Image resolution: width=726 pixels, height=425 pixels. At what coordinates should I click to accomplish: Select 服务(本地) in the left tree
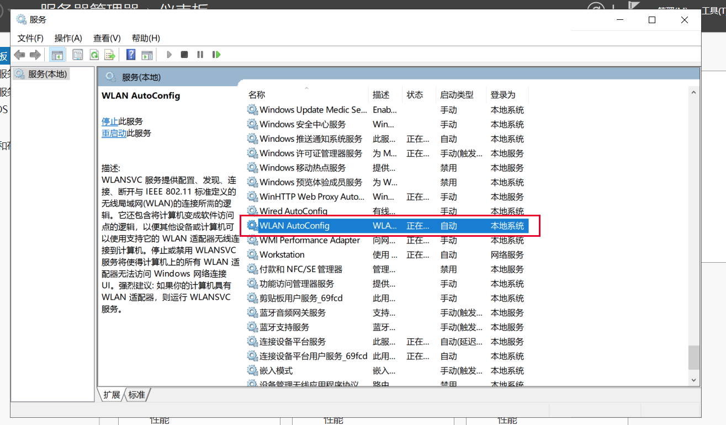tap(47, 74)
